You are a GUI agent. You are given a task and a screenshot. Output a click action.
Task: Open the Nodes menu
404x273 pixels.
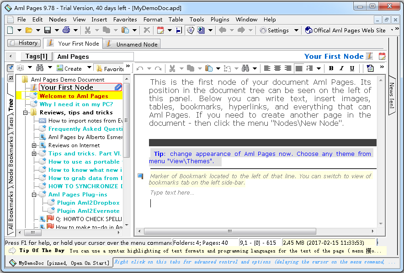pos(58,20)
